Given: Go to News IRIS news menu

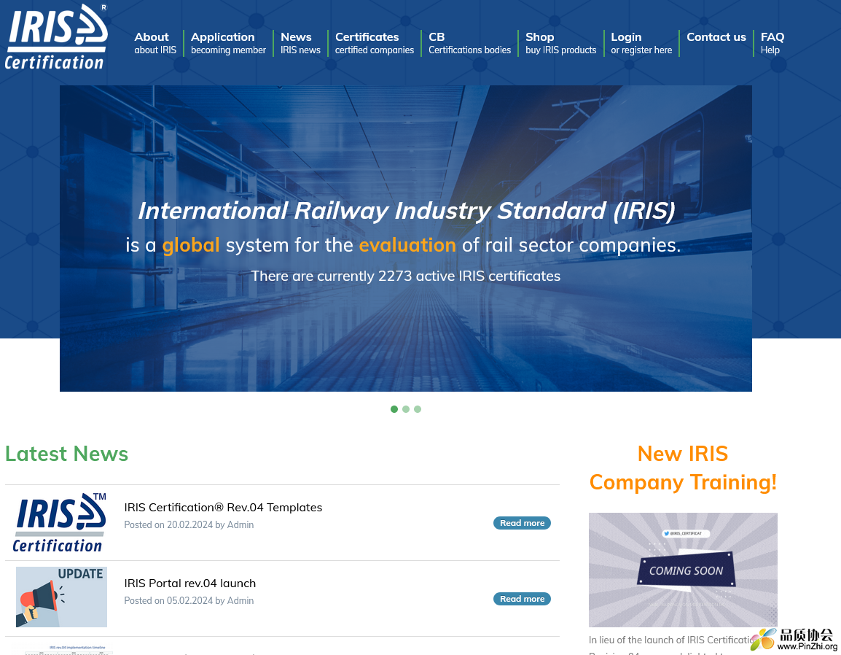Looking at the screenshot, I should 300,43.
